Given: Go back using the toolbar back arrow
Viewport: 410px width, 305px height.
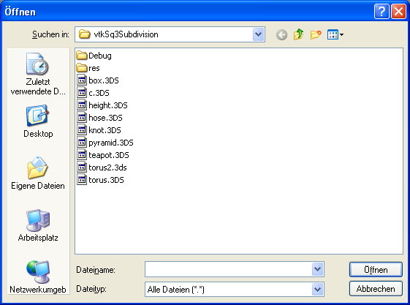Looking at the screenshot, I should 281,34.
